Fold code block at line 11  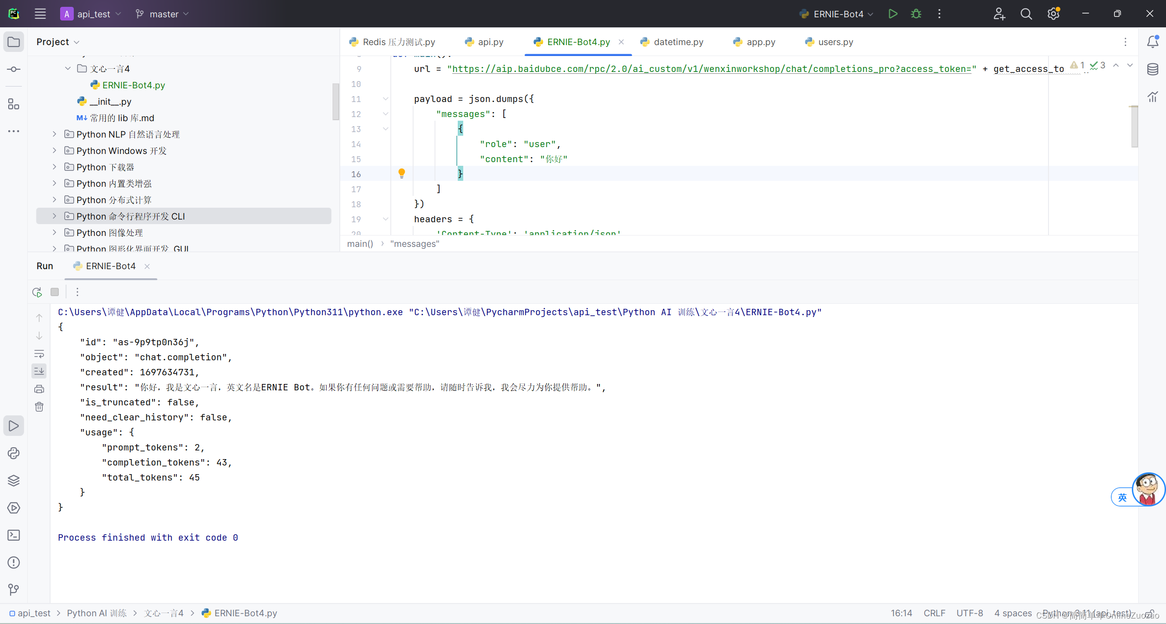click(385, 99)
